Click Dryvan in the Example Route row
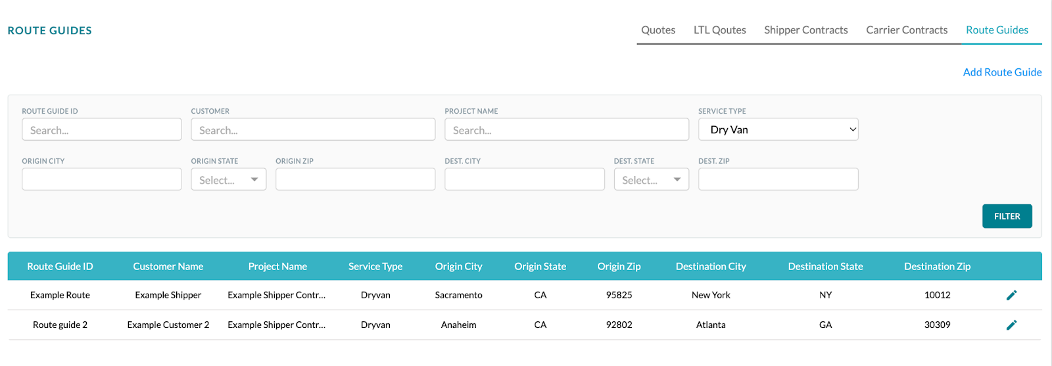The image size is (1052, 366). click(375, 295)
